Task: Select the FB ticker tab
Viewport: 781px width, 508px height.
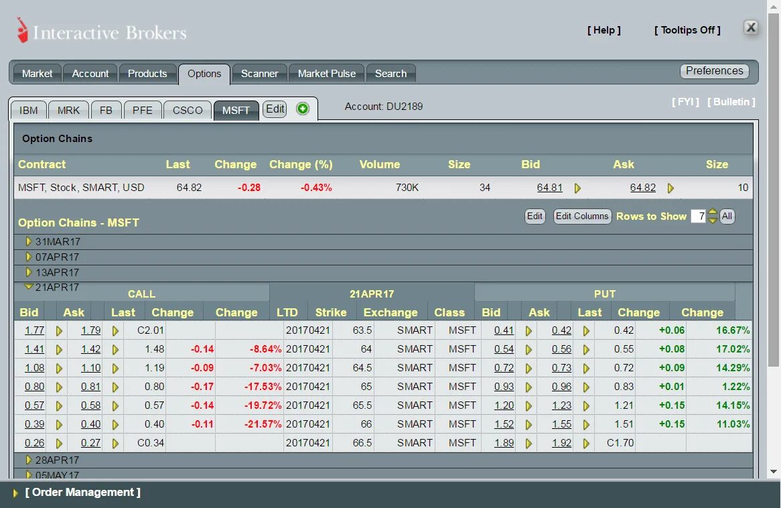Action: click(106, 110)
